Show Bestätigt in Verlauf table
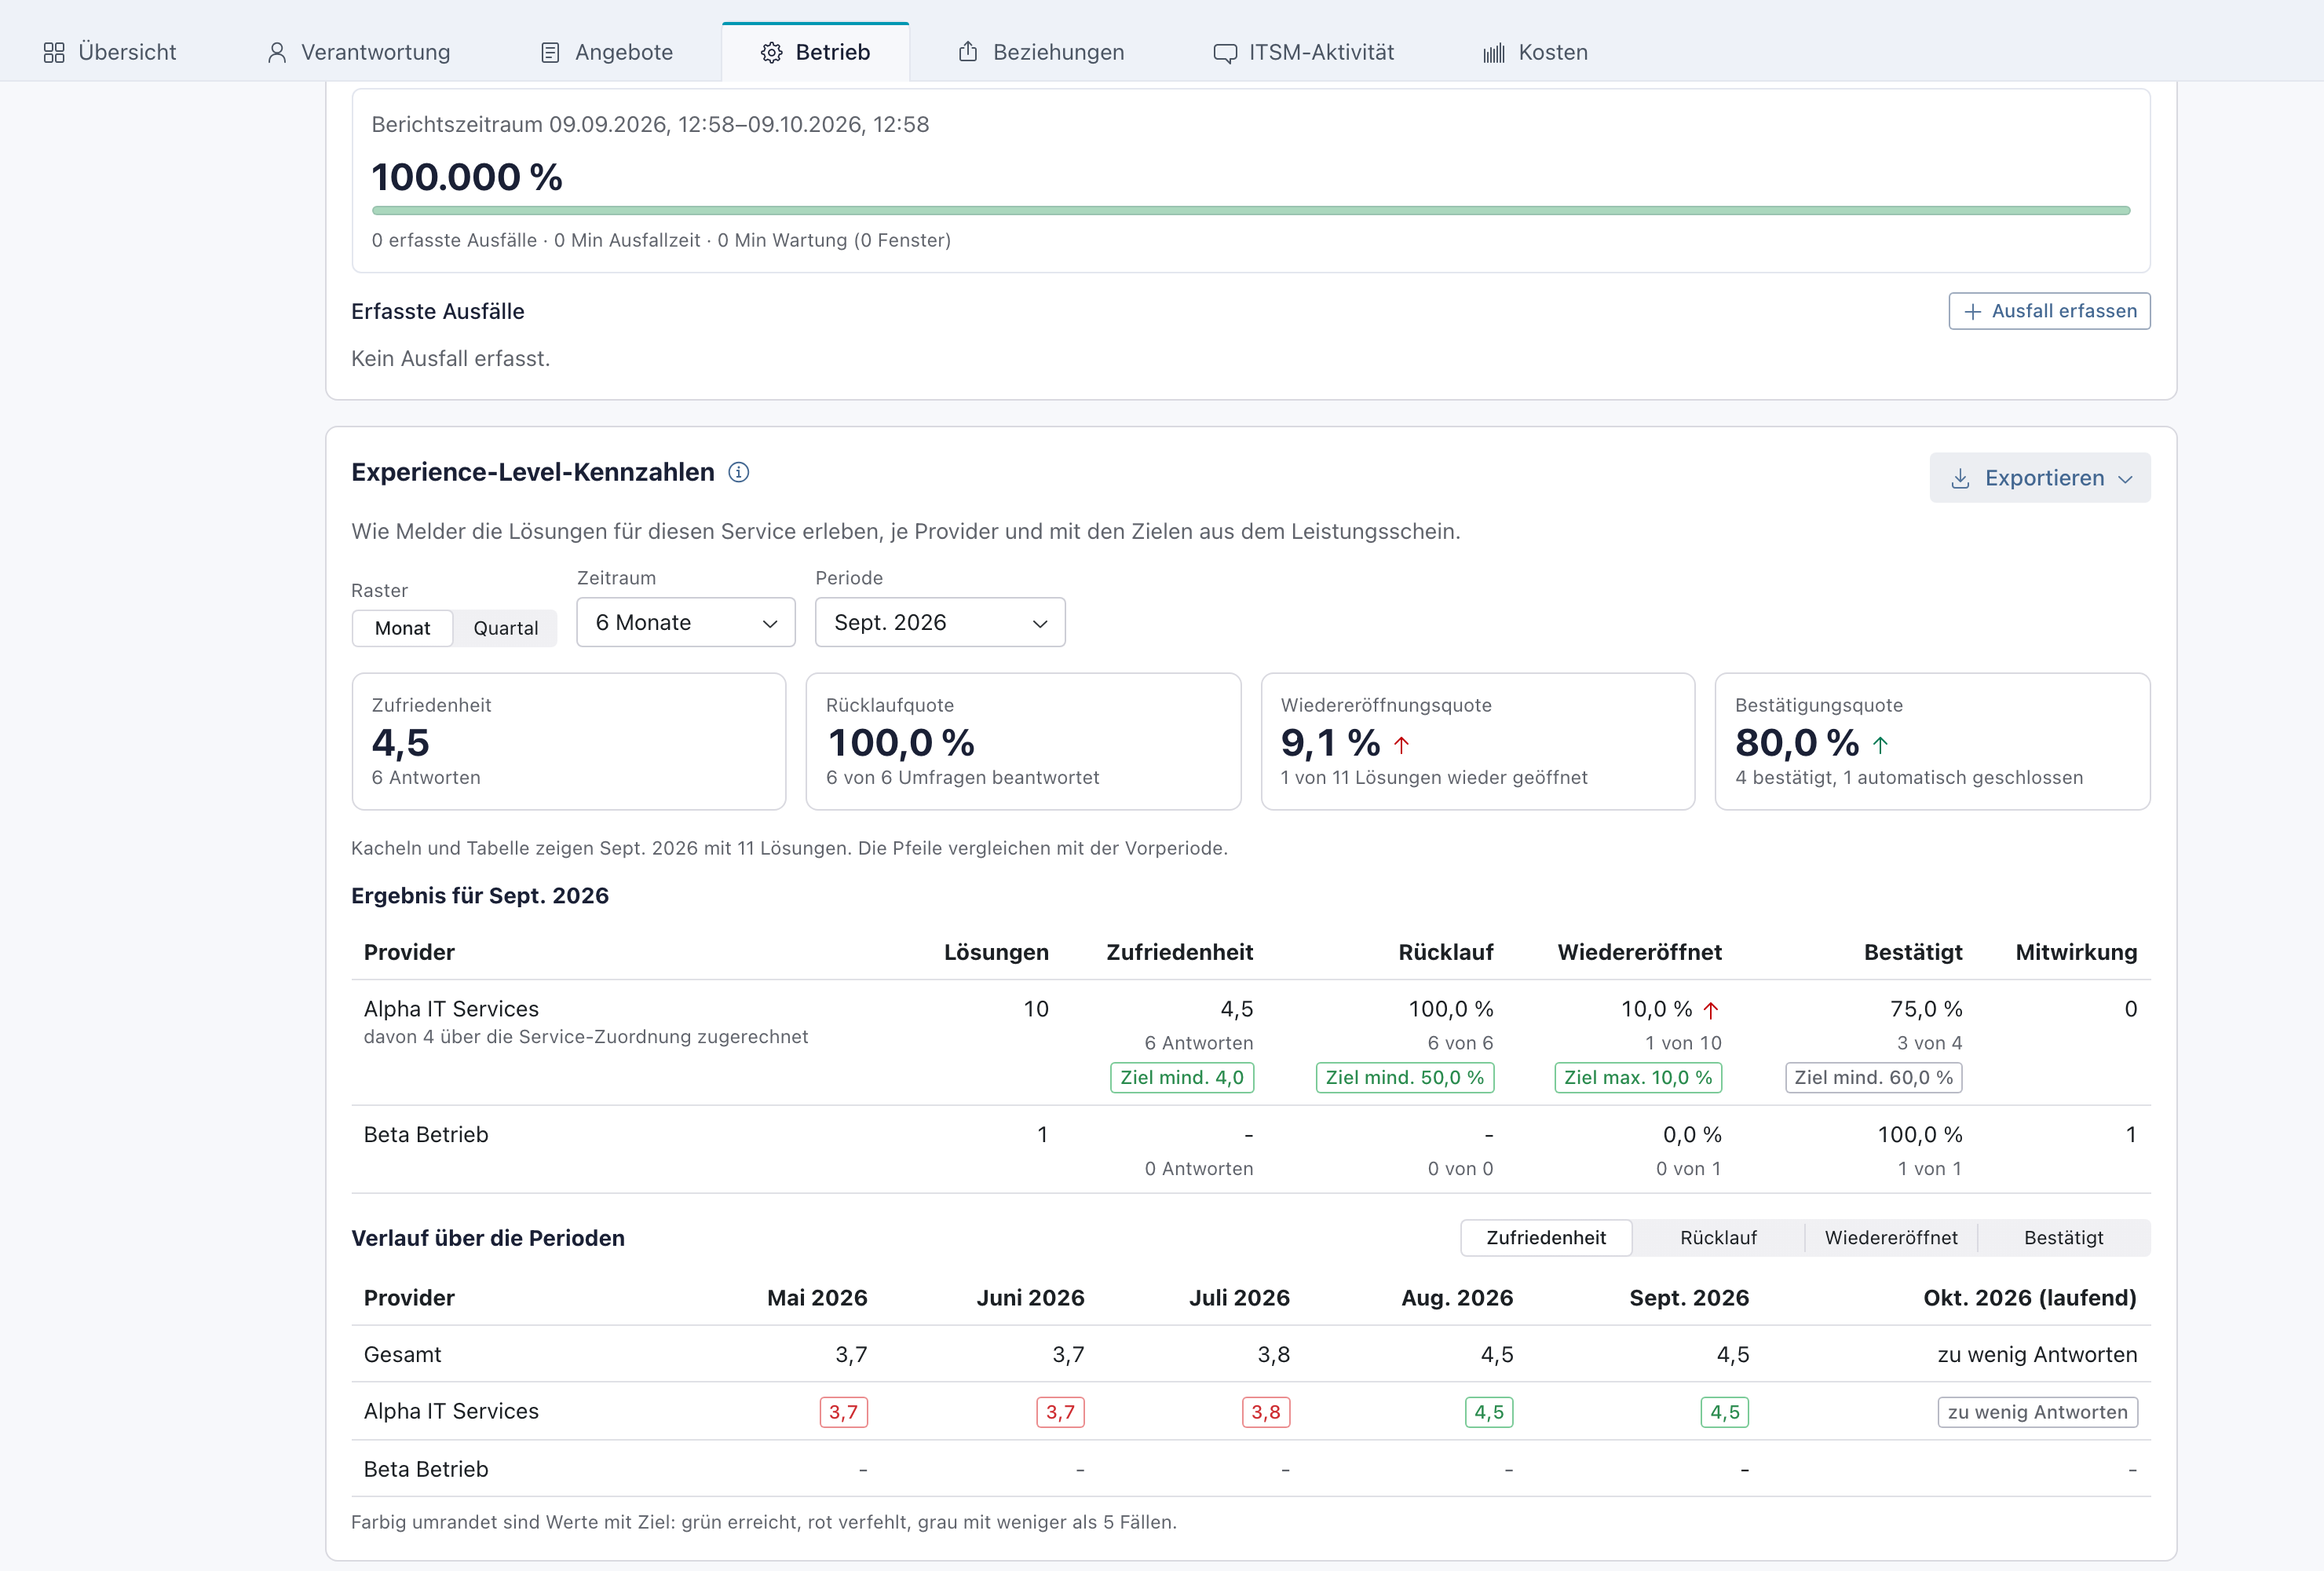This screenshot has width=2324, height=1571. click(2063, 1238)
